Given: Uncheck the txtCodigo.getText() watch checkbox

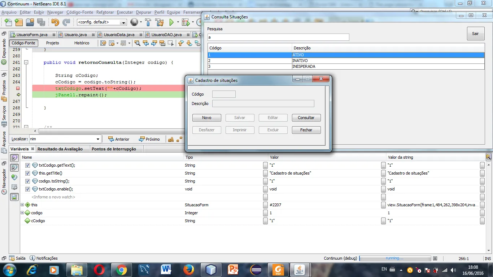Looking at the screenshot, I should click(x=27, y=165).
